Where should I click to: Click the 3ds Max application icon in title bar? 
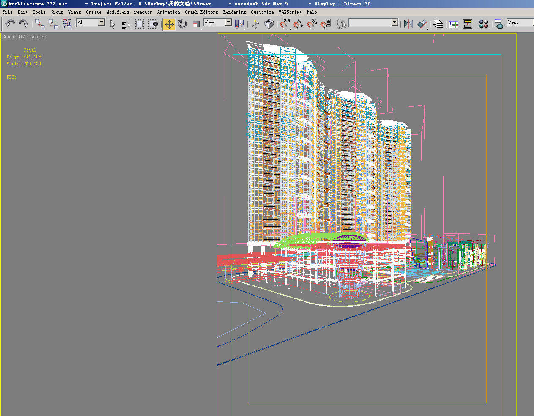(4, 4)
